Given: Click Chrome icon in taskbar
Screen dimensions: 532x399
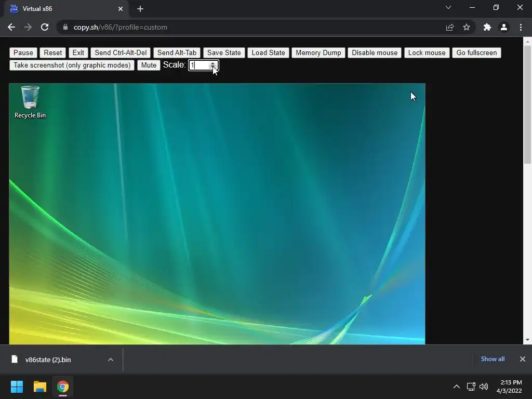Looking at the screenshot, I should pos(63,387).
